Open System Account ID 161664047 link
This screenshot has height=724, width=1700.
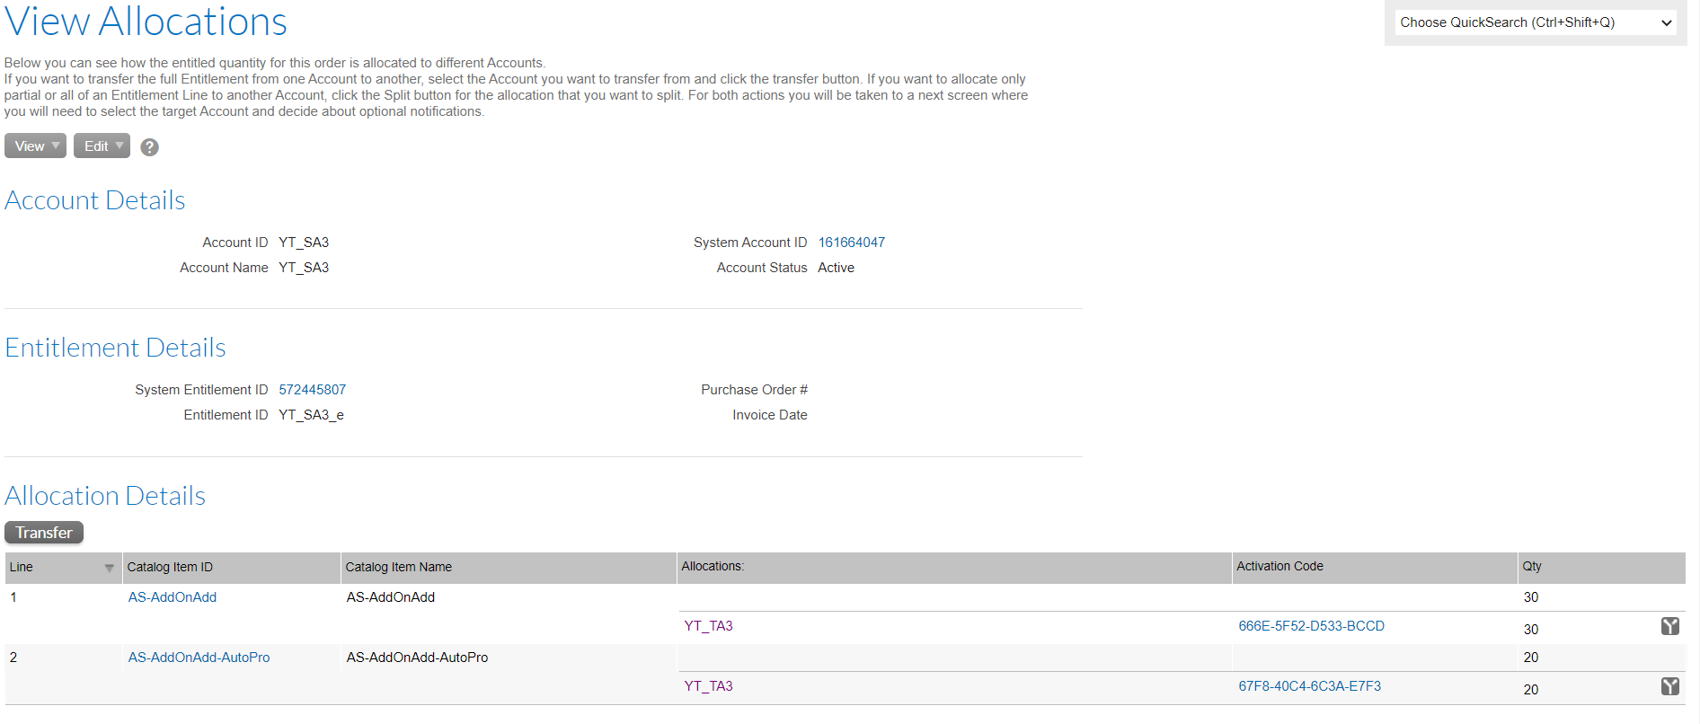pyautogui.click(x=851, y=243)
